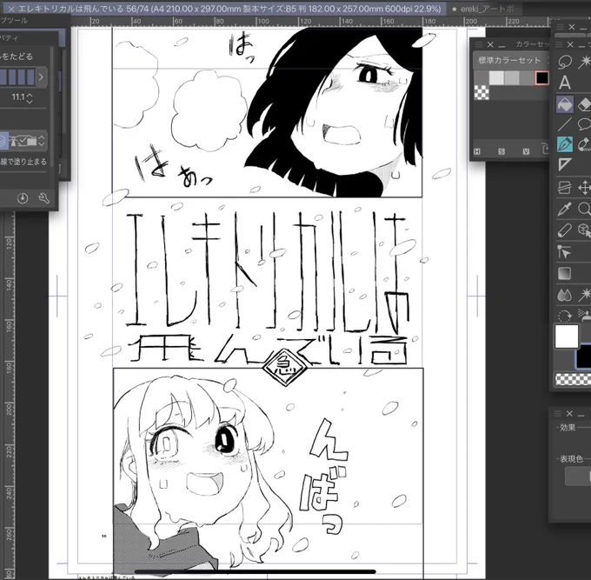The width and height of the screenshot is (591, 580).
Task: Select the Pen nib tool
Action: [x=564, y=144]
